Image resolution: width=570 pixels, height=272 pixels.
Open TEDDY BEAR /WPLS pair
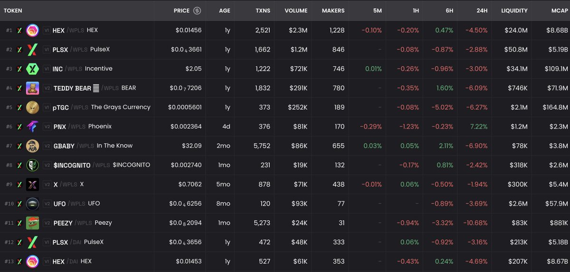pyautogui.click(x=95, y=88)
